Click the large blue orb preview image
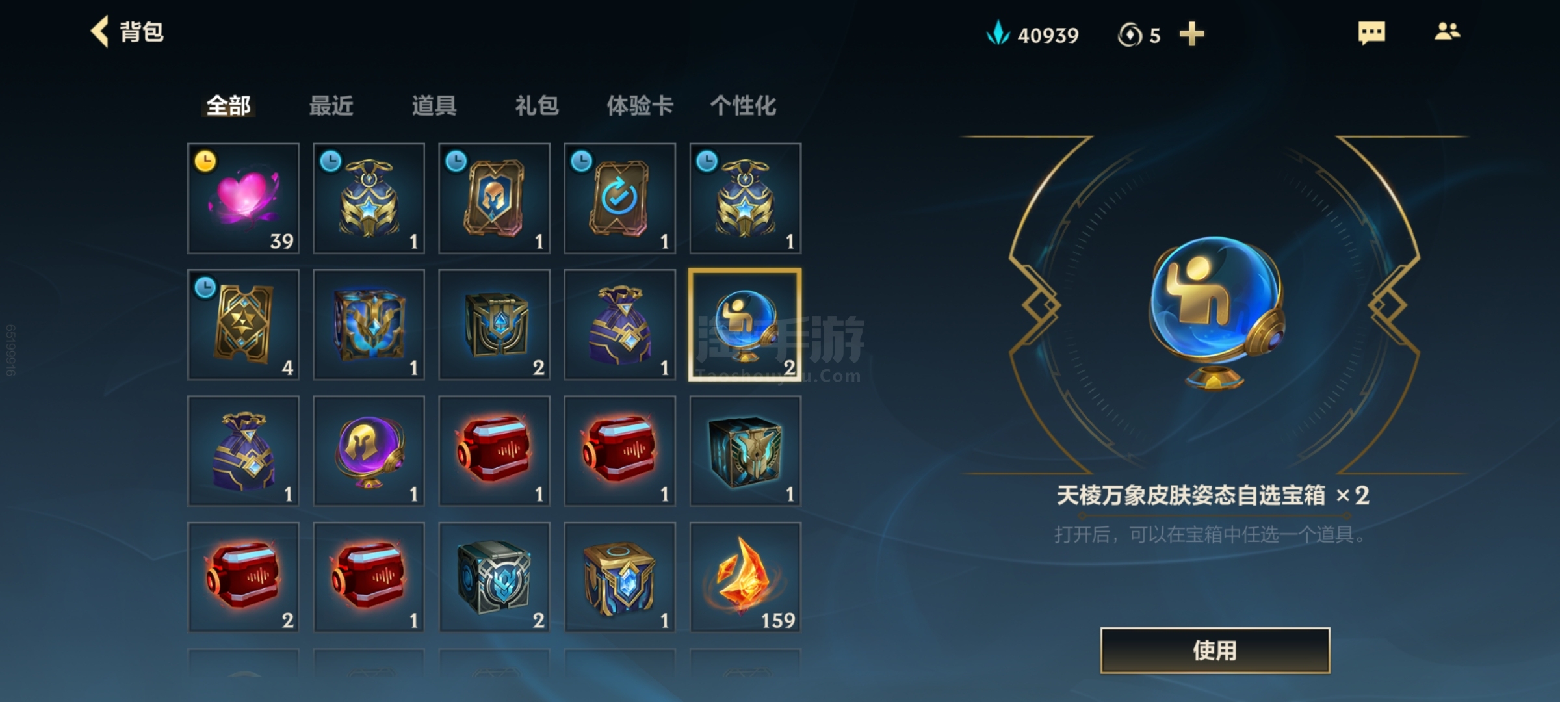This screenshot has height=702, width=1560. (x=1215, y=312)
